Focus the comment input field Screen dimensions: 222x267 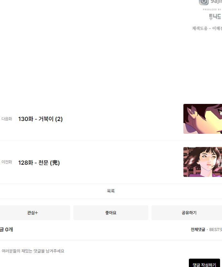tap(111, 251)
